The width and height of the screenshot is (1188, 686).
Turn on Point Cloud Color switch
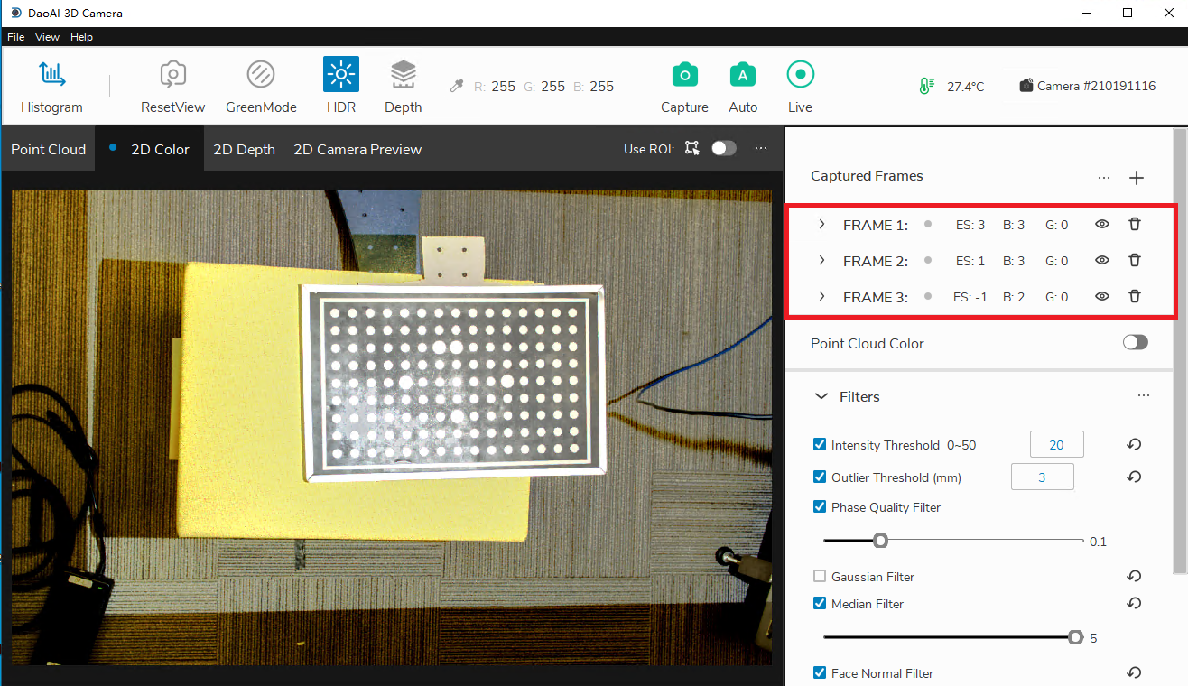click(x=1135, y=343)
